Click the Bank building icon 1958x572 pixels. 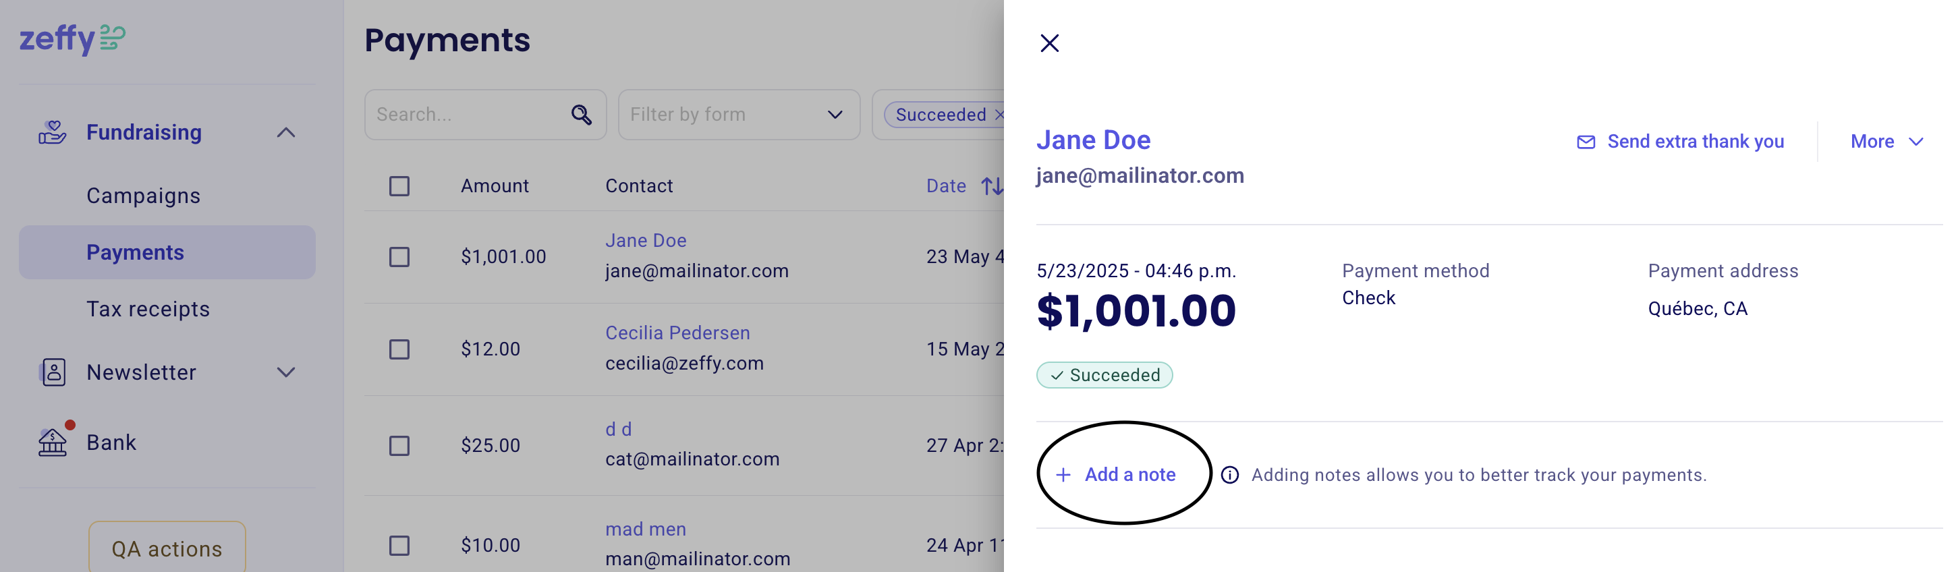coord(53,442)
